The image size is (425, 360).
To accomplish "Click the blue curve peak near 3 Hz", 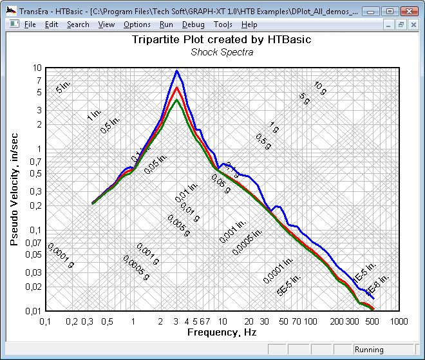I will 177,71.
